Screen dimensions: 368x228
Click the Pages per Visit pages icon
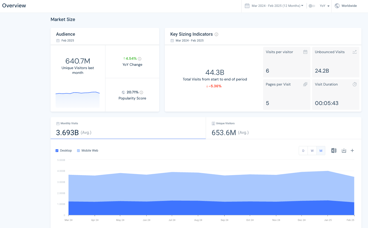coord(305,84)
